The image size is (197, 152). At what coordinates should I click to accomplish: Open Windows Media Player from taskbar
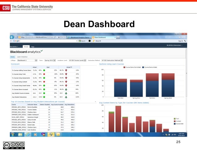(35, 134)
